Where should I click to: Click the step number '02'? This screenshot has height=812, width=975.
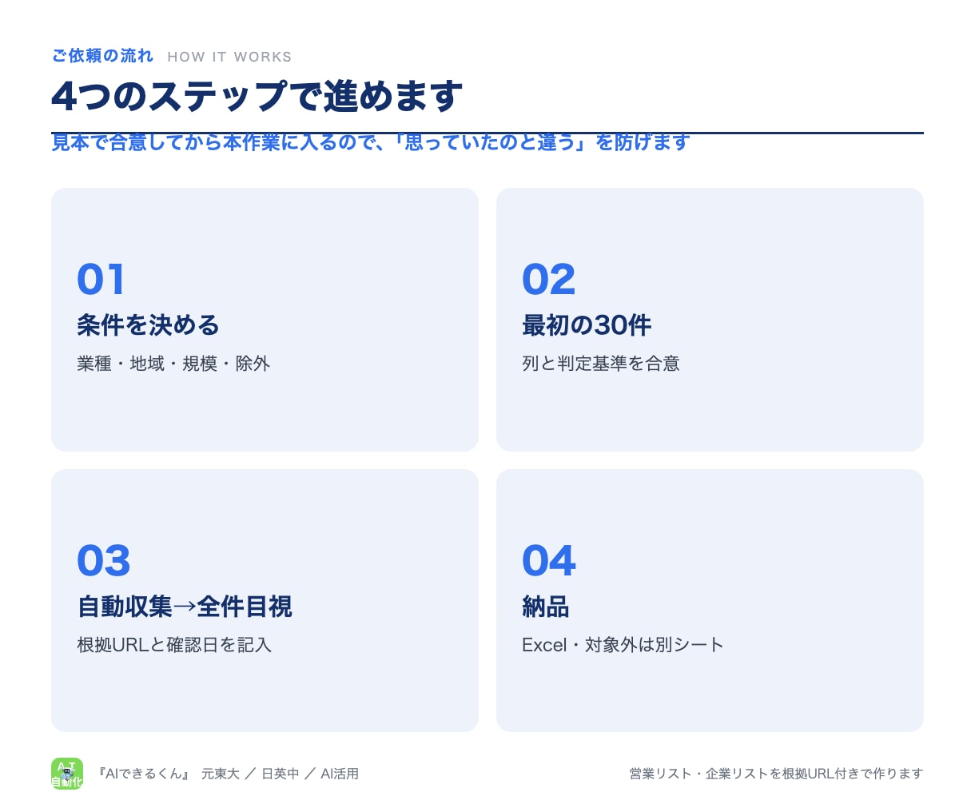pos(548,280)
